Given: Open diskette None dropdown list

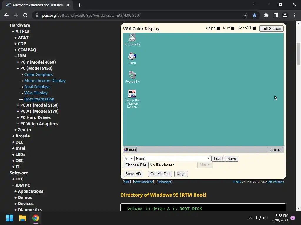Looking at the screenshot, I should click(173, 158).
